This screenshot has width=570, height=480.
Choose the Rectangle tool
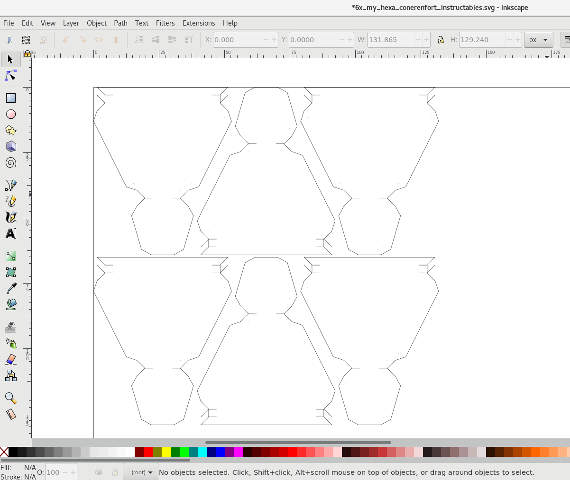click(x=10, y=98)
